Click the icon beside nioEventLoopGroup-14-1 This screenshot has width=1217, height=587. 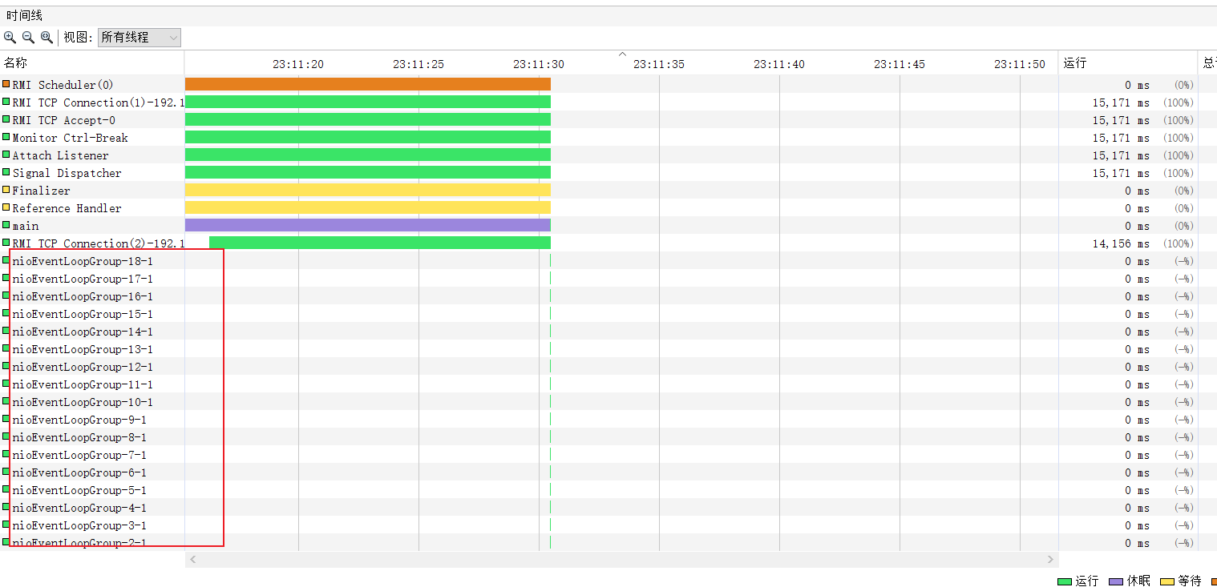click(x=6, y=331)
